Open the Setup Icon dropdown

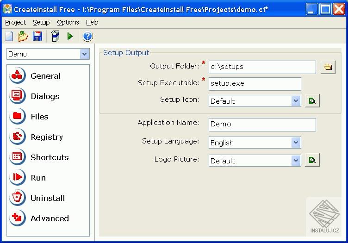[x=296, y=101]
